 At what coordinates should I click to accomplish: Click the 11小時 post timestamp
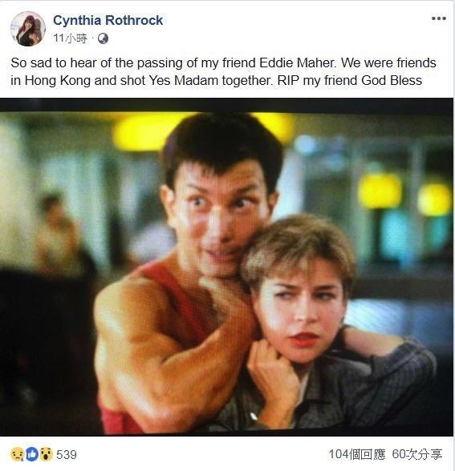pos(70,38)
